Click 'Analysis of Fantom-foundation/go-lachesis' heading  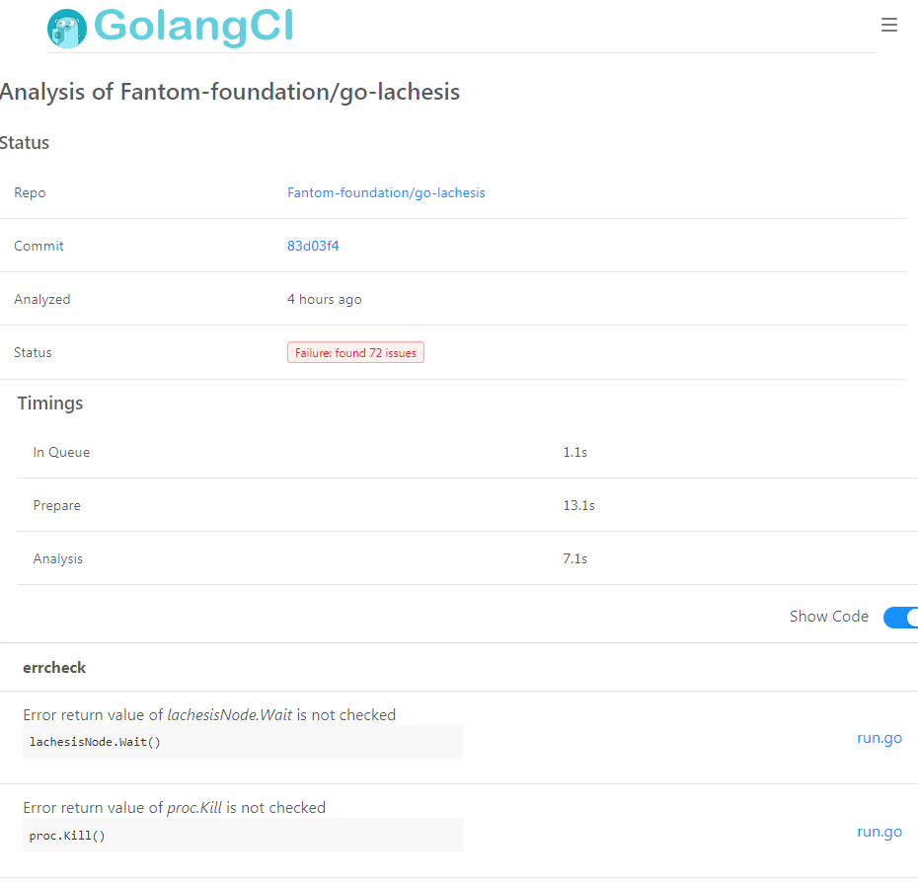pyautogui.click(x=229, y=92)
